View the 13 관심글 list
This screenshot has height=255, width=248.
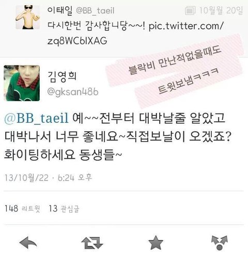(x=64, y=209)
